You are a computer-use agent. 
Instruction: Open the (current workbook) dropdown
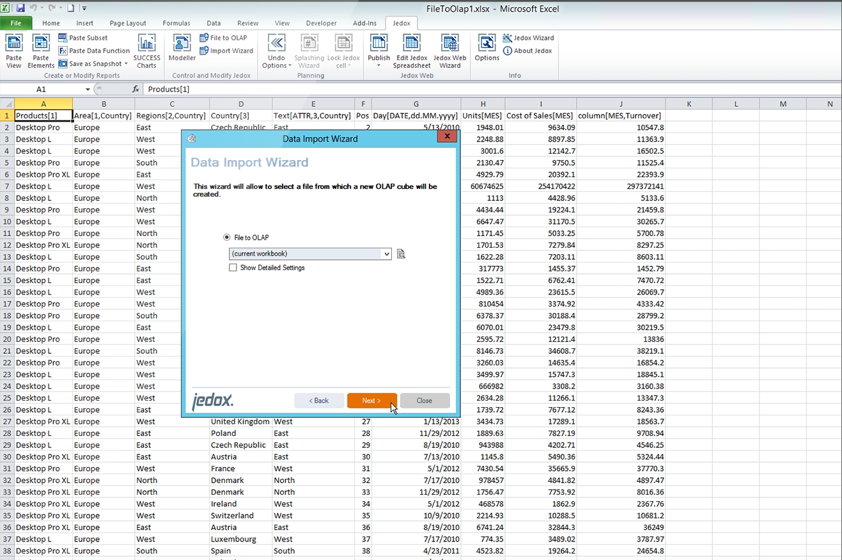click(387, 254)
